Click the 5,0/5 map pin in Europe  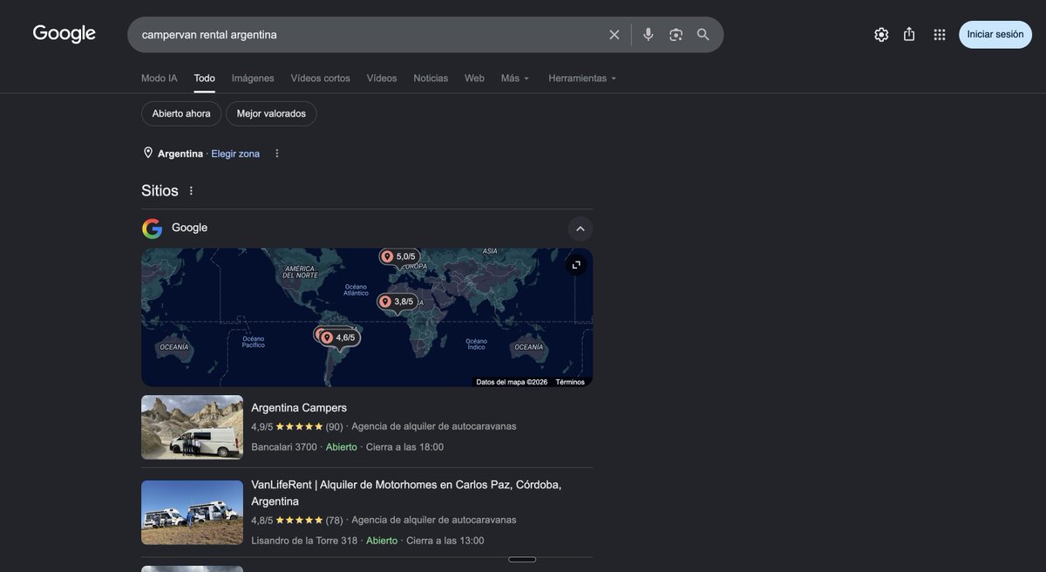pyautogui.click(x=399, y=256)
